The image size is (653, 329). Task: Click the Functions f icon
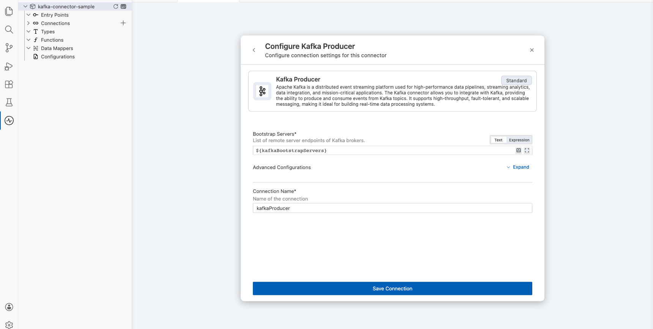click(36, 40)
